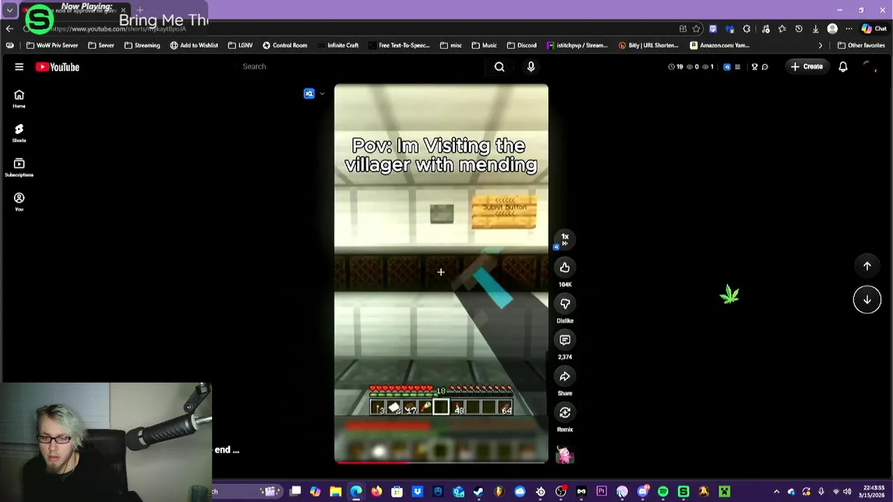Show more bookmarks with chevron arrow
This screenshot has height=502, width=893.
click(x=820, y=45)
